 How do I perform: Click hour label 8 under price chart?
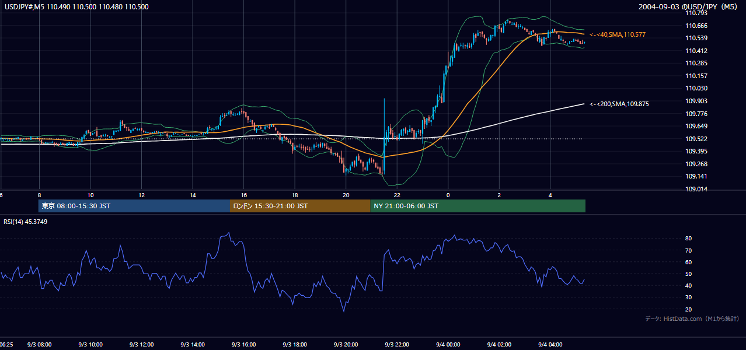tap(40, 195)
